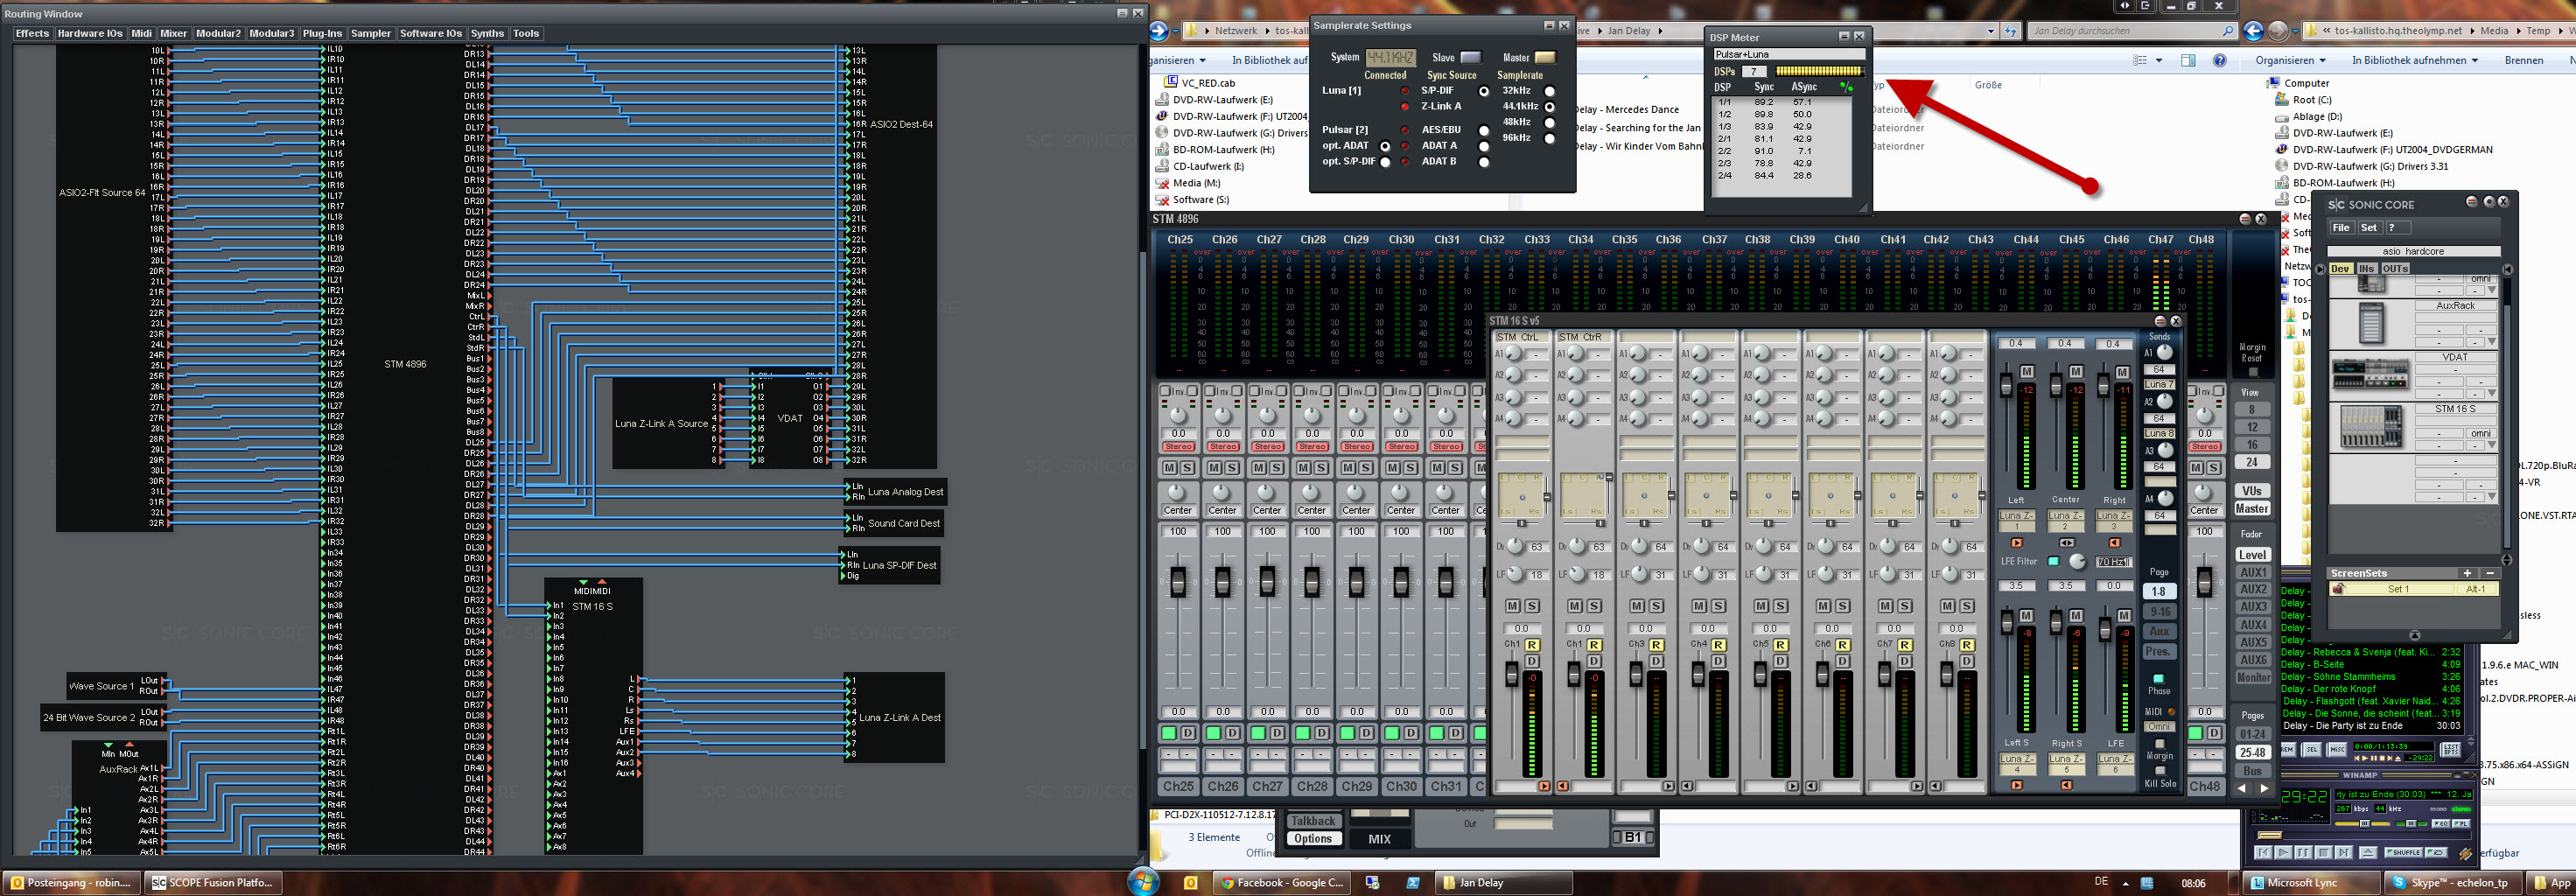
Task: Click the page-right arrow under Bus in STM 4896
Action: pyautogui.click(x=2264, y=789)
